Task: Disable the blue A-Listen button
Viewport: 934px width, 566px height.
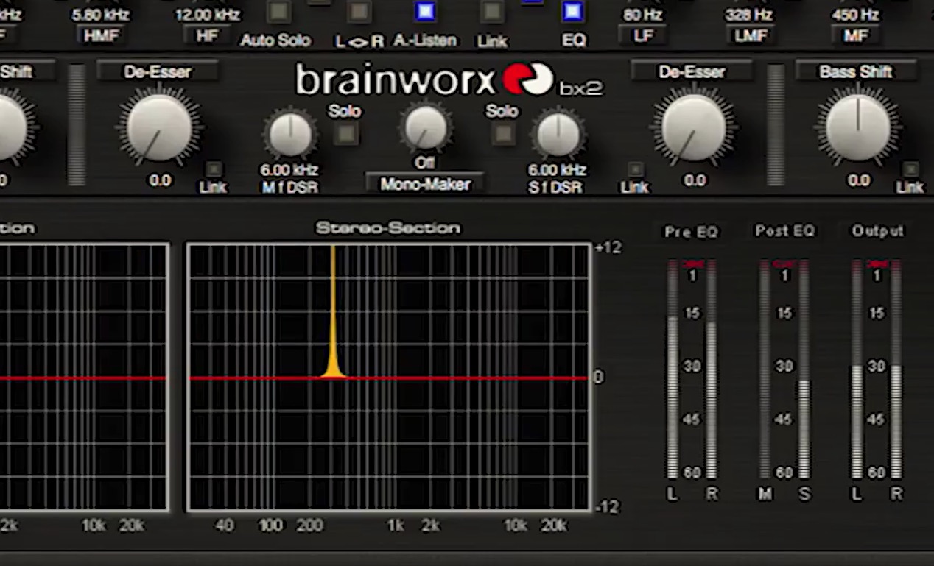Action: tap(425, 12)
